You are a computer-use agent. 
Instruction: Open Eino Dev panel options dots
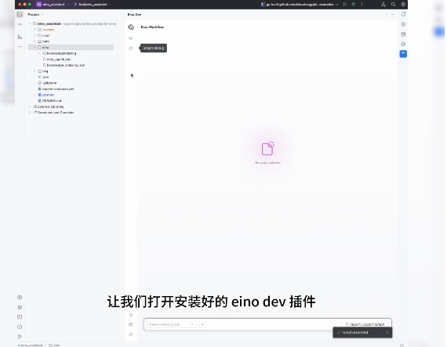[387, 14]
